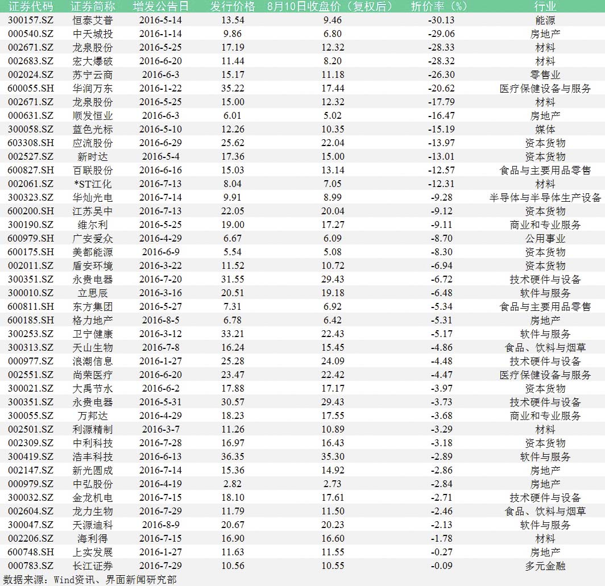Select the 天源迪科 name cell

tap(93, 525)
